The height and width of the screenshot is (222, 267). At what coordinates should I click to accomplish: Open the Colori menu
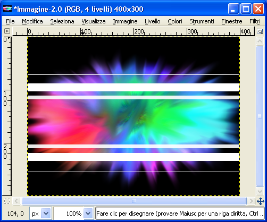coord(175,21)
